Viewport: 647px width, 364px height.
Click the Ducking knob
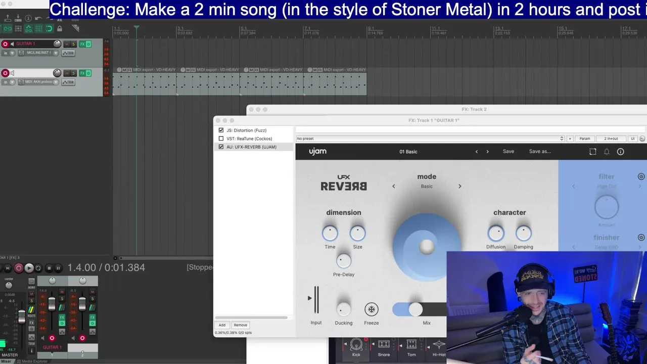pyautogui.click(x=344, y=309)
